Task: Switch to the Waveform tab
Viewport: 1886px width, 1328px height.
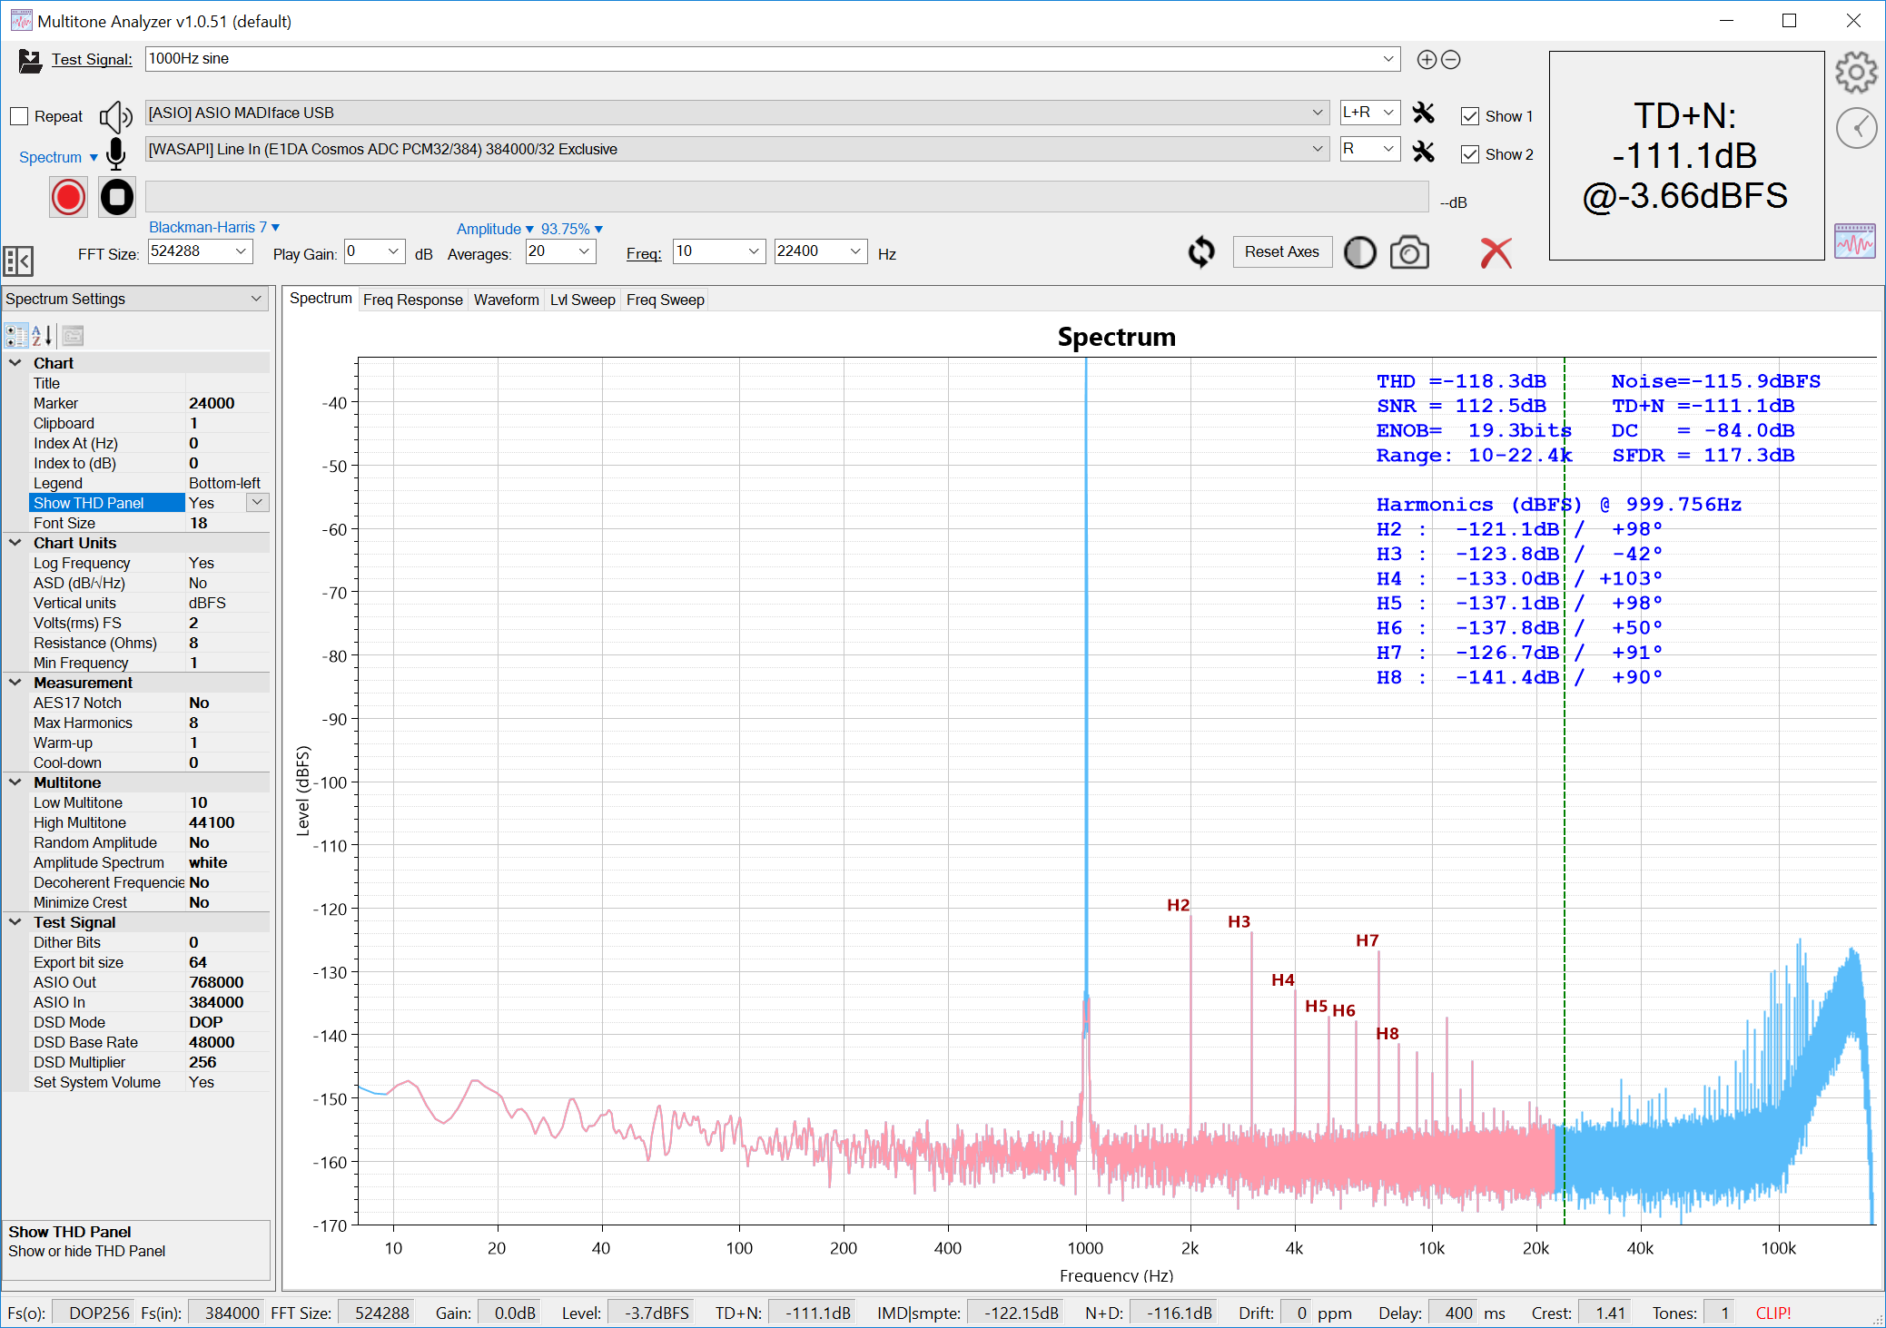Action: [507, 300]
